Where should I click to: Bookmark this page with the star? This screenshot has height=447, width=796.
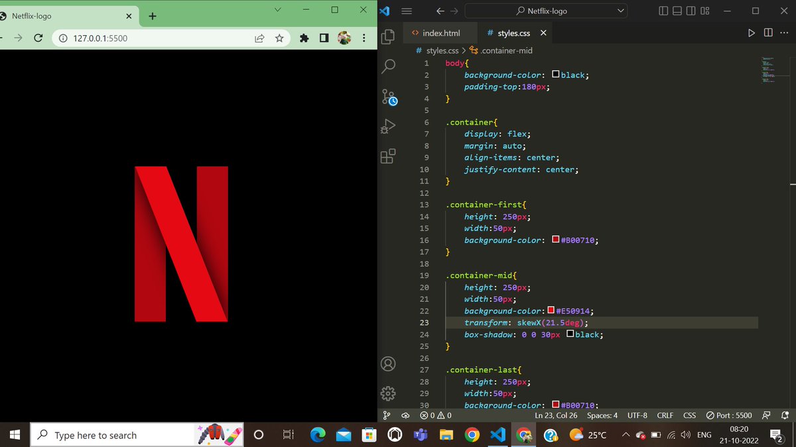(279, 38)
